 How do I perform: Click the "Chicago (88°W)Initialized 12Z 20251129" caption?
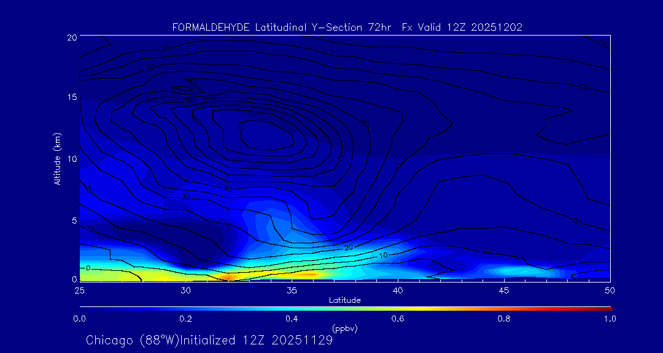pos(209,340)
